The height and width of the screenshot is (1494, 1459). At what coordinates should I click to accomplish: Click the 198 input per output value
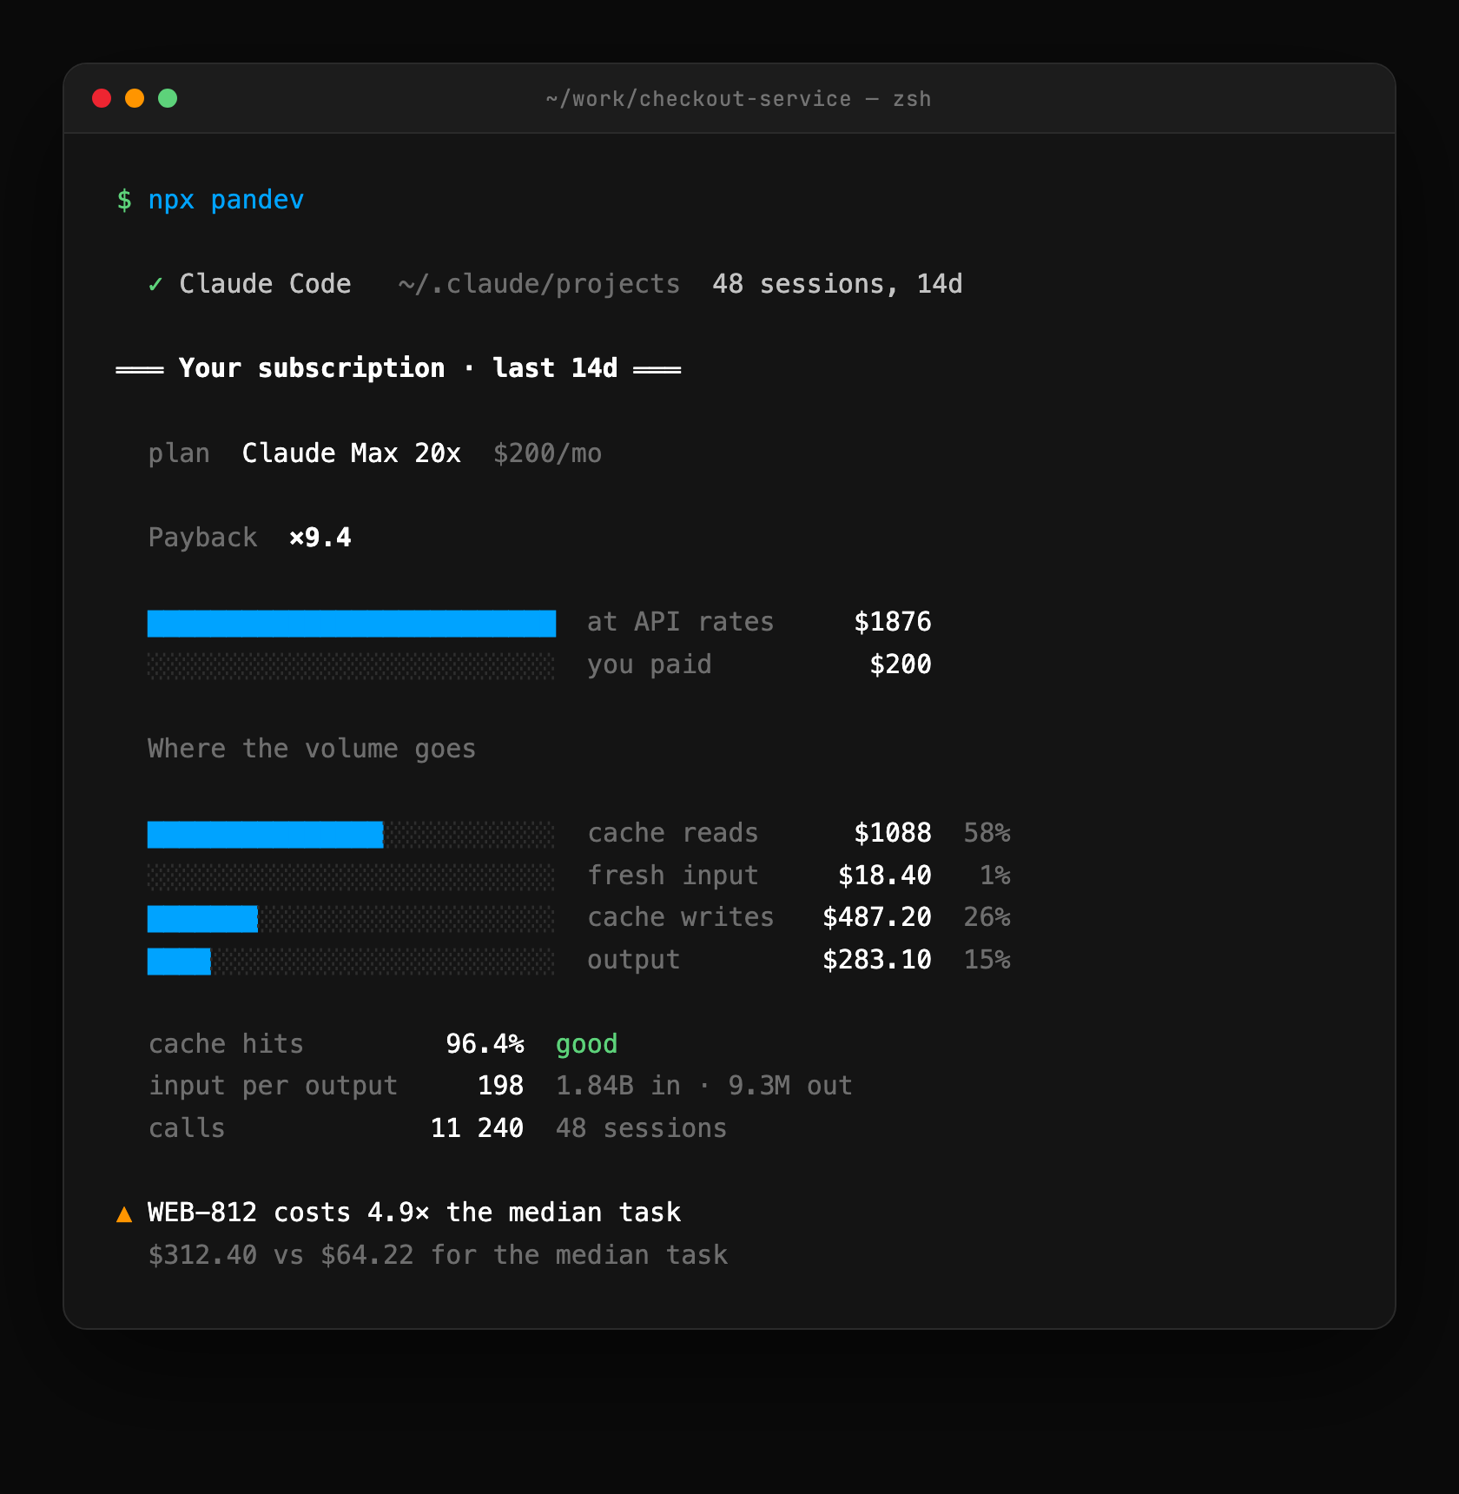(501, 1086)
